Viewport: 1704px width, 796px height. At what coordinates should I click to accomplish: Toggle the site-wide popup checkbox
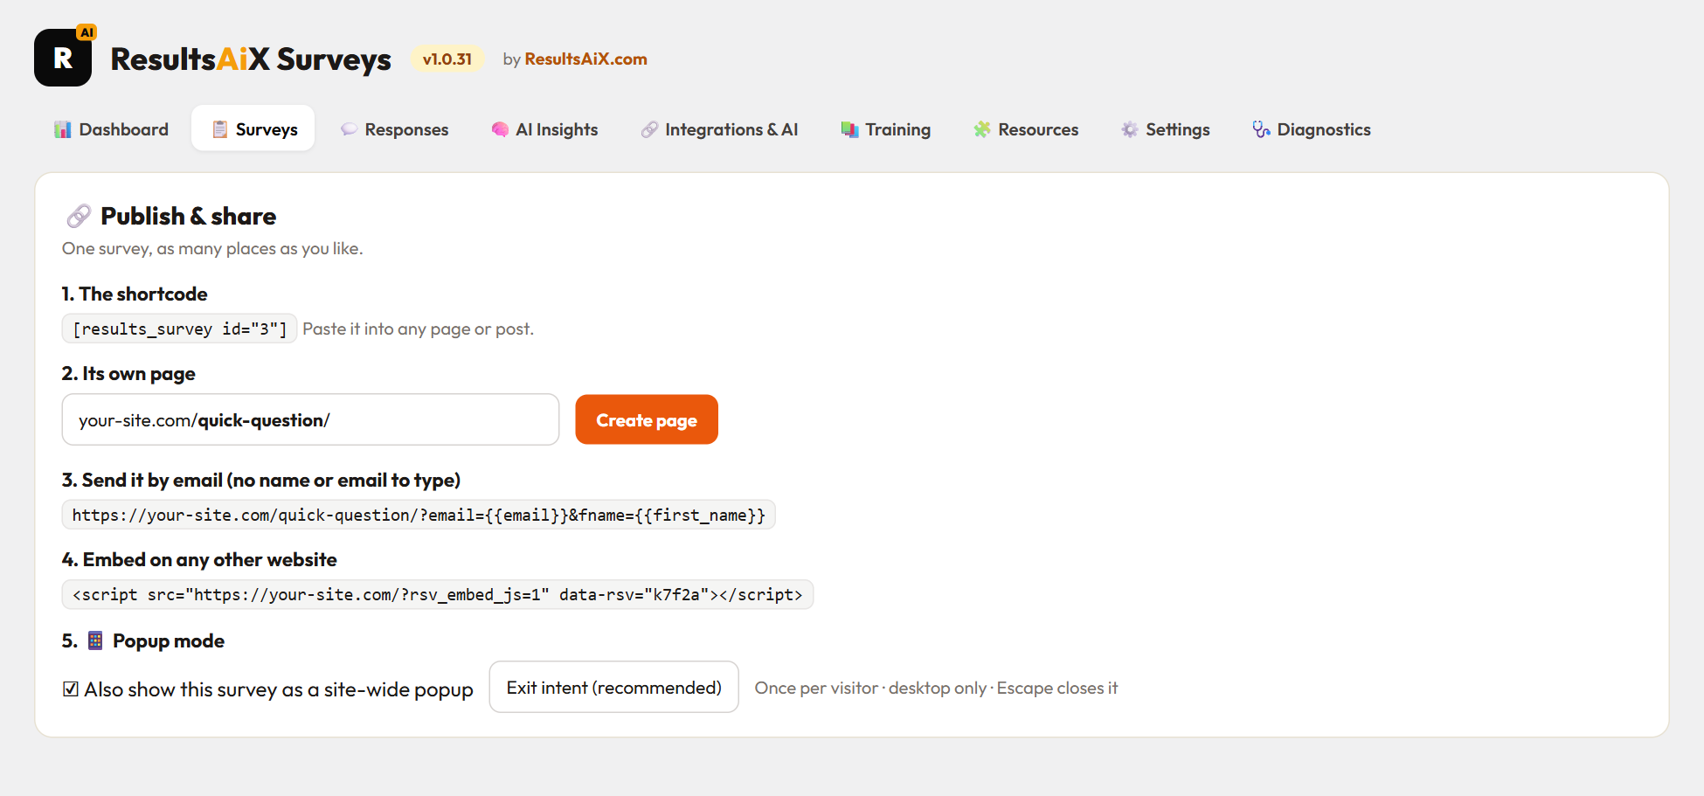[x=71, y=689]
